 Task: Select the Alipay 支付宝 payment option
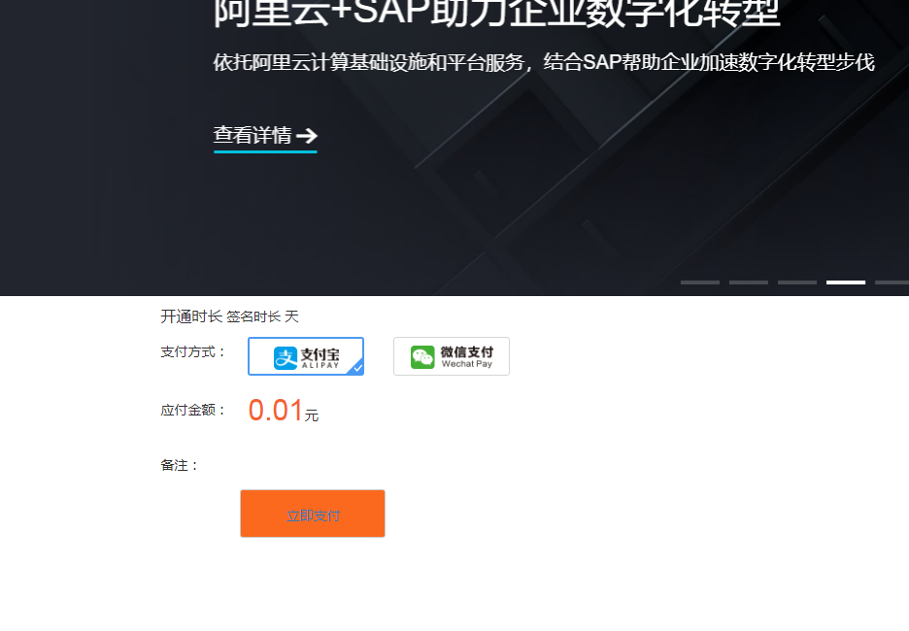306,356
